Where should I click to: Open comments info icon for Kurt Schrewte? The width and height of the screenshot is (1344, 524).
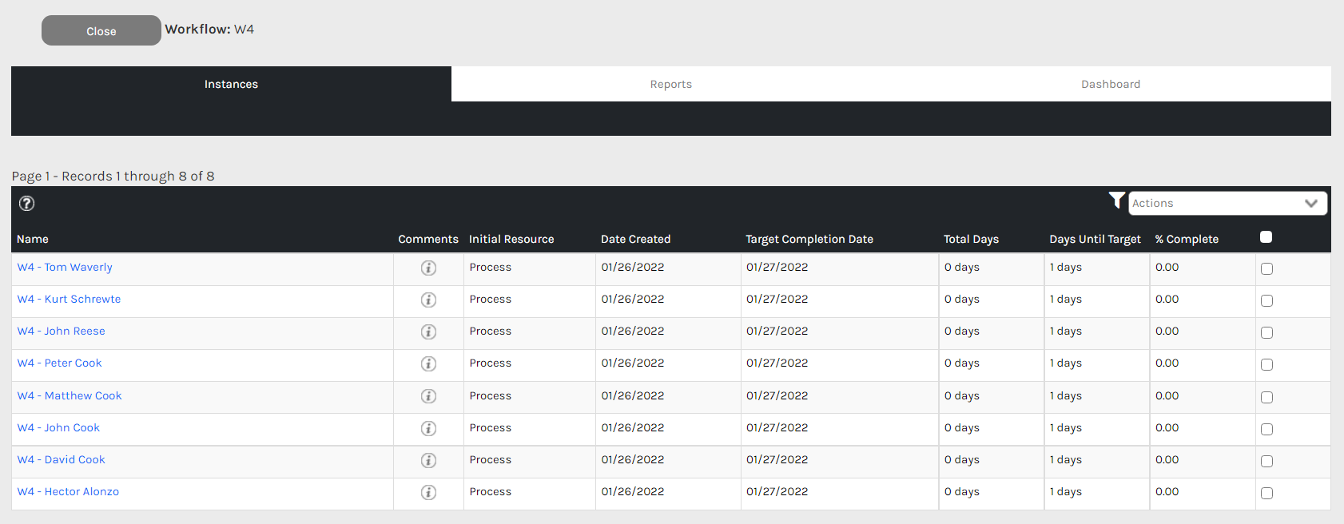428,300
